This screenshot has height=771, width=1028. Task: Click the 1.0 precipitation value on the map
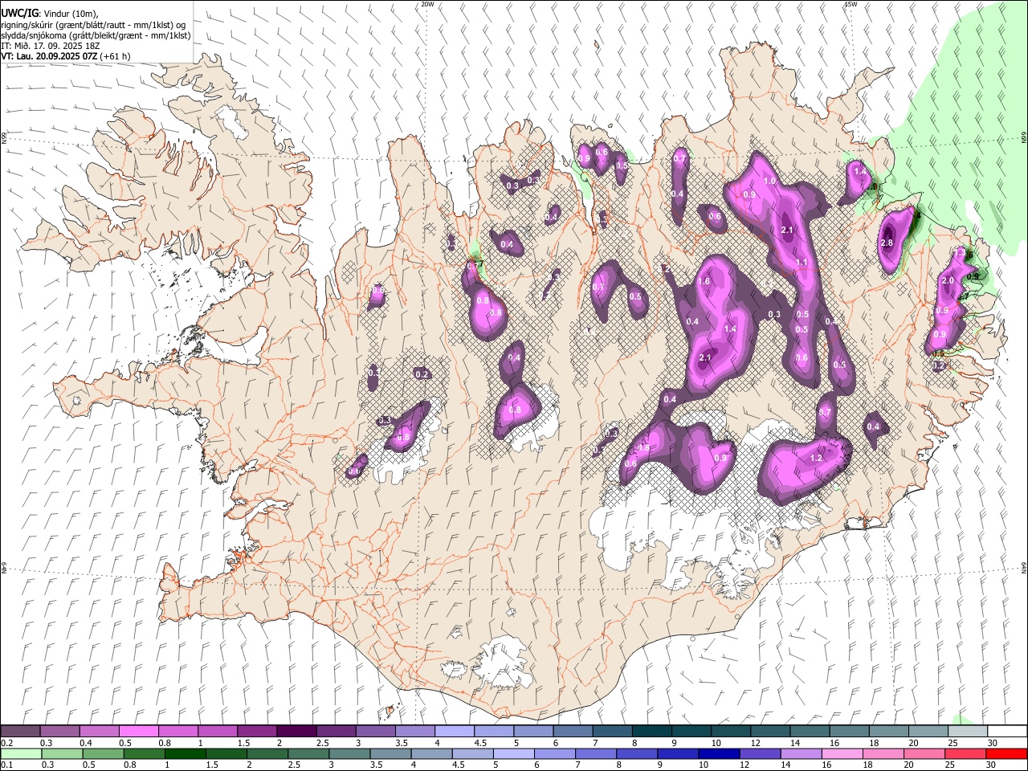point(769,181)
